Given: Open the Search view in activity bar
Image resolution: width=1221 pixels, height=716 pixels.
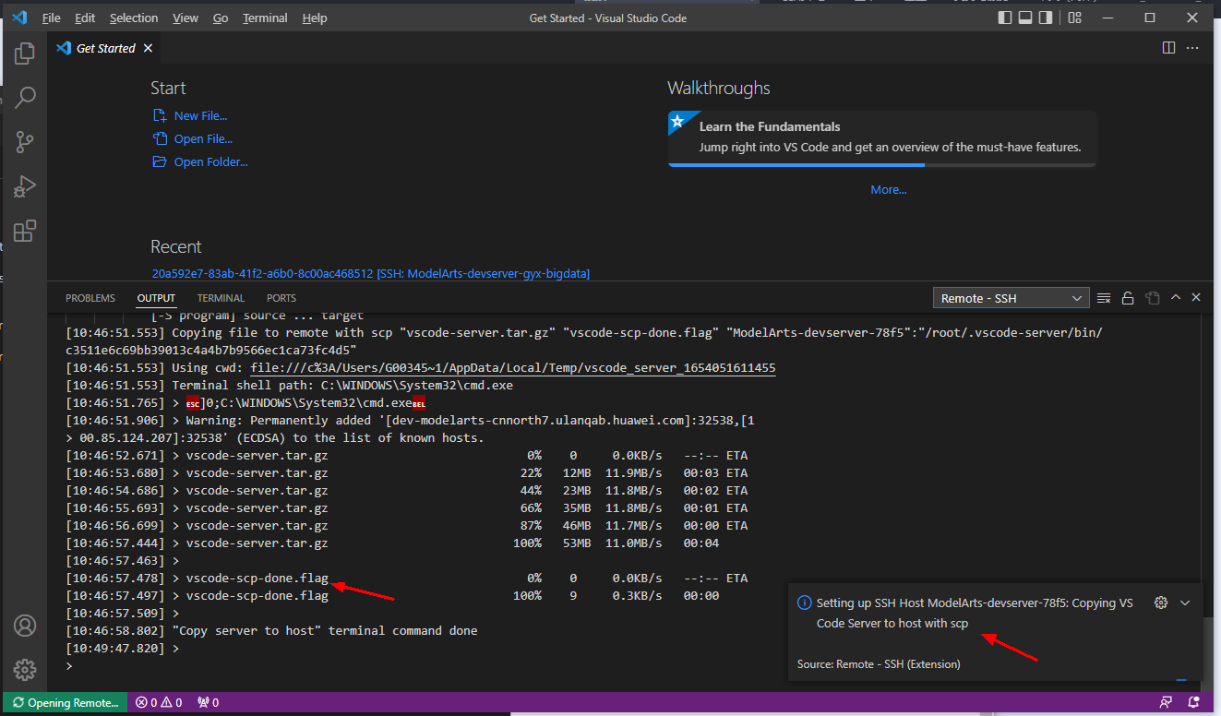Looking at the screenshot, I should pyautogui.click(x=25, y=97).
